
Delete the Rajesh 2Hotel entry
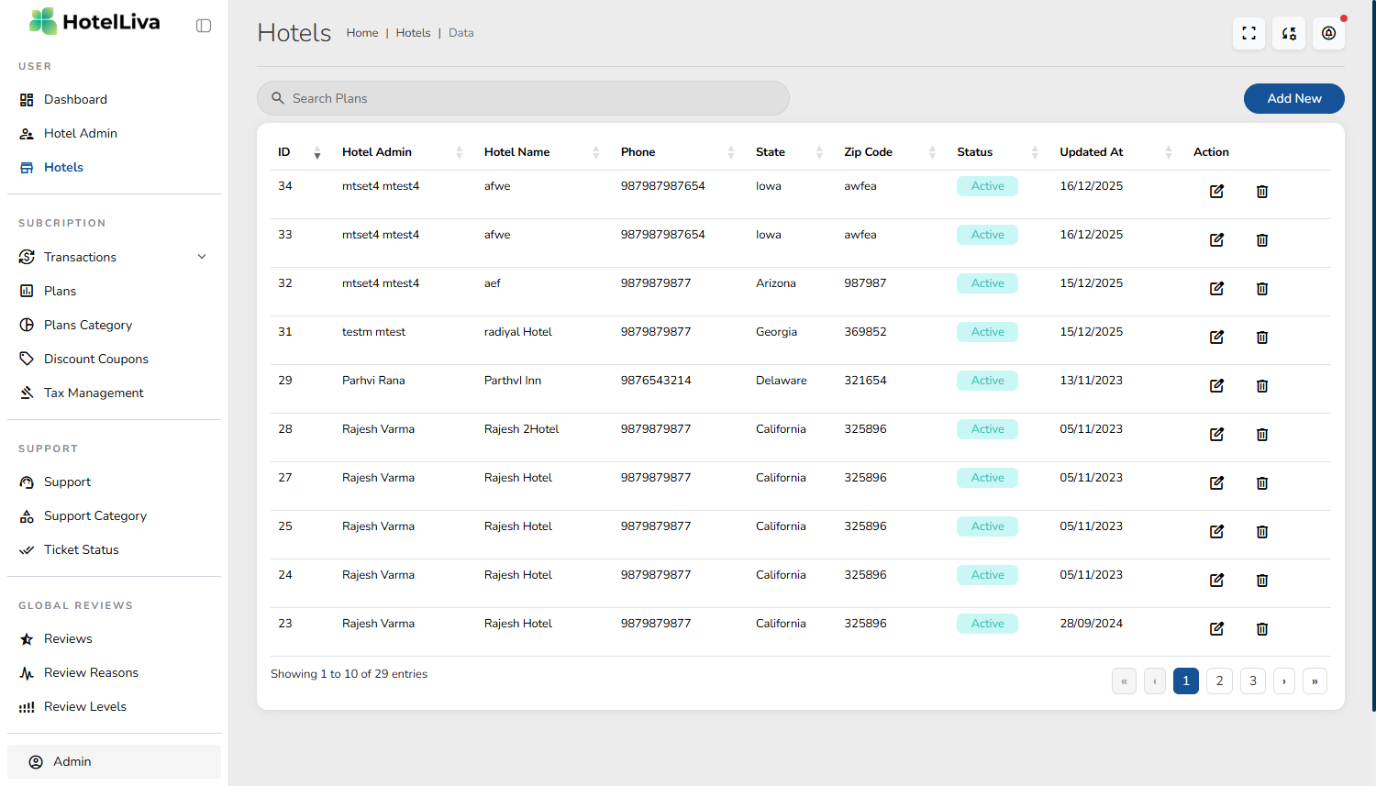[x=1261, y=435]
